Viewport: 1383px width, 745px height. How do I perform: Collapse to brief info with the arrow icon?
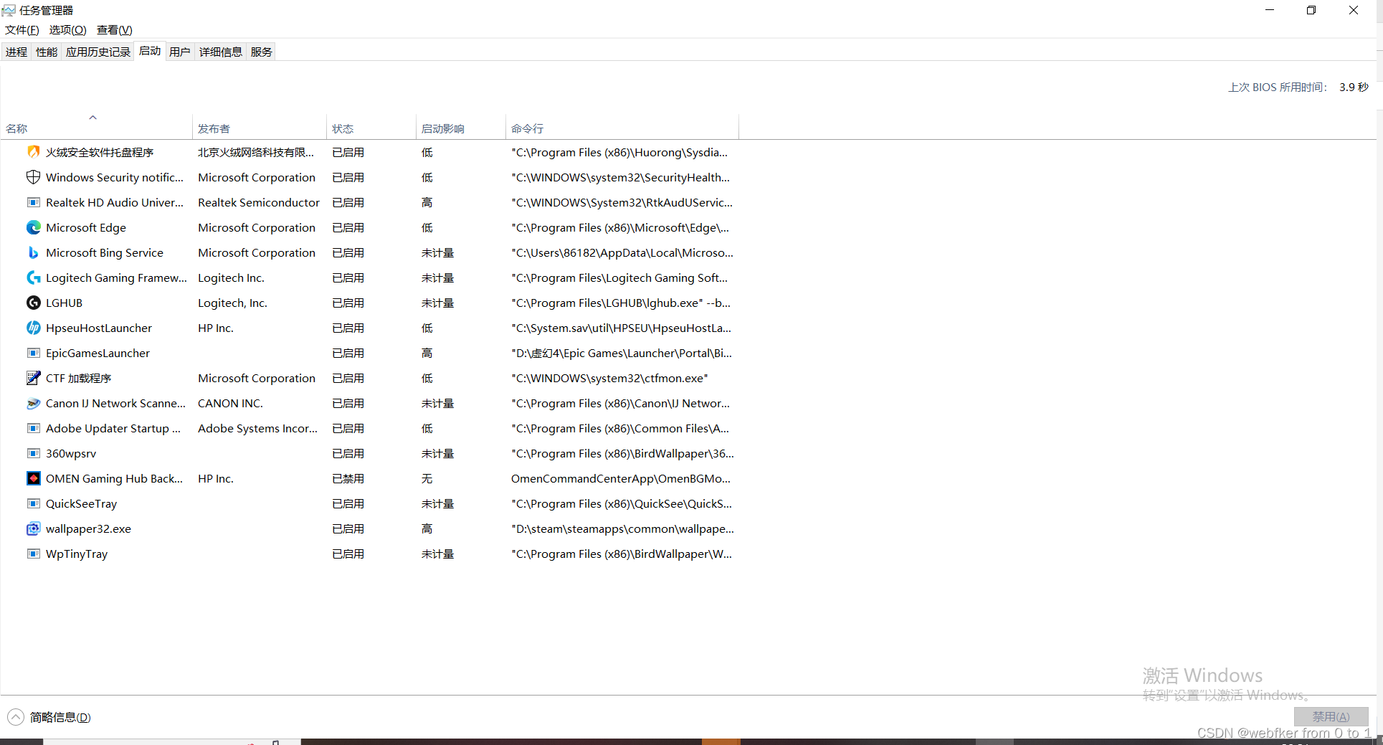coord(16,717)
